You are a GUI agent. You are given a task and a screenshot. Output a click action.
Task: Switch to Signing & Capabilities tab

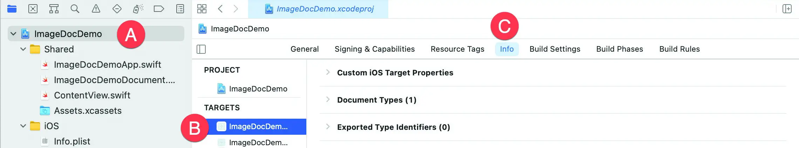[x=375, y=49]
